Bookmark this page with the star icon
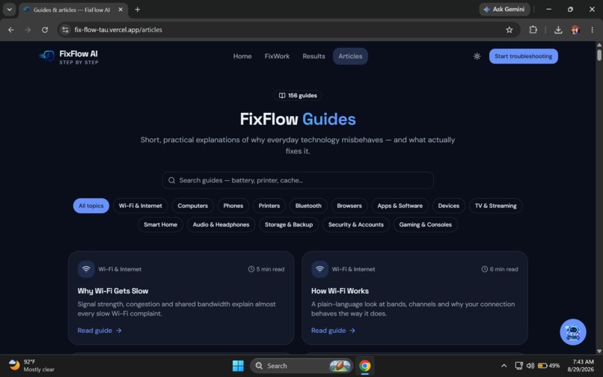Image resolution: width=603 pixels, height=377 pixels. click(x=509, y=30)
